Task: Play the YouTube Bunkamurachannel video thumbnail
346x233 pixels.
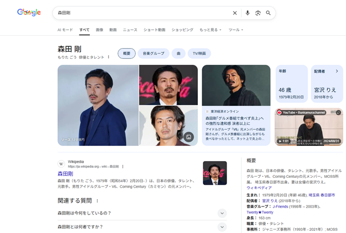Action: pyautogui.click(x=308, y=127)
